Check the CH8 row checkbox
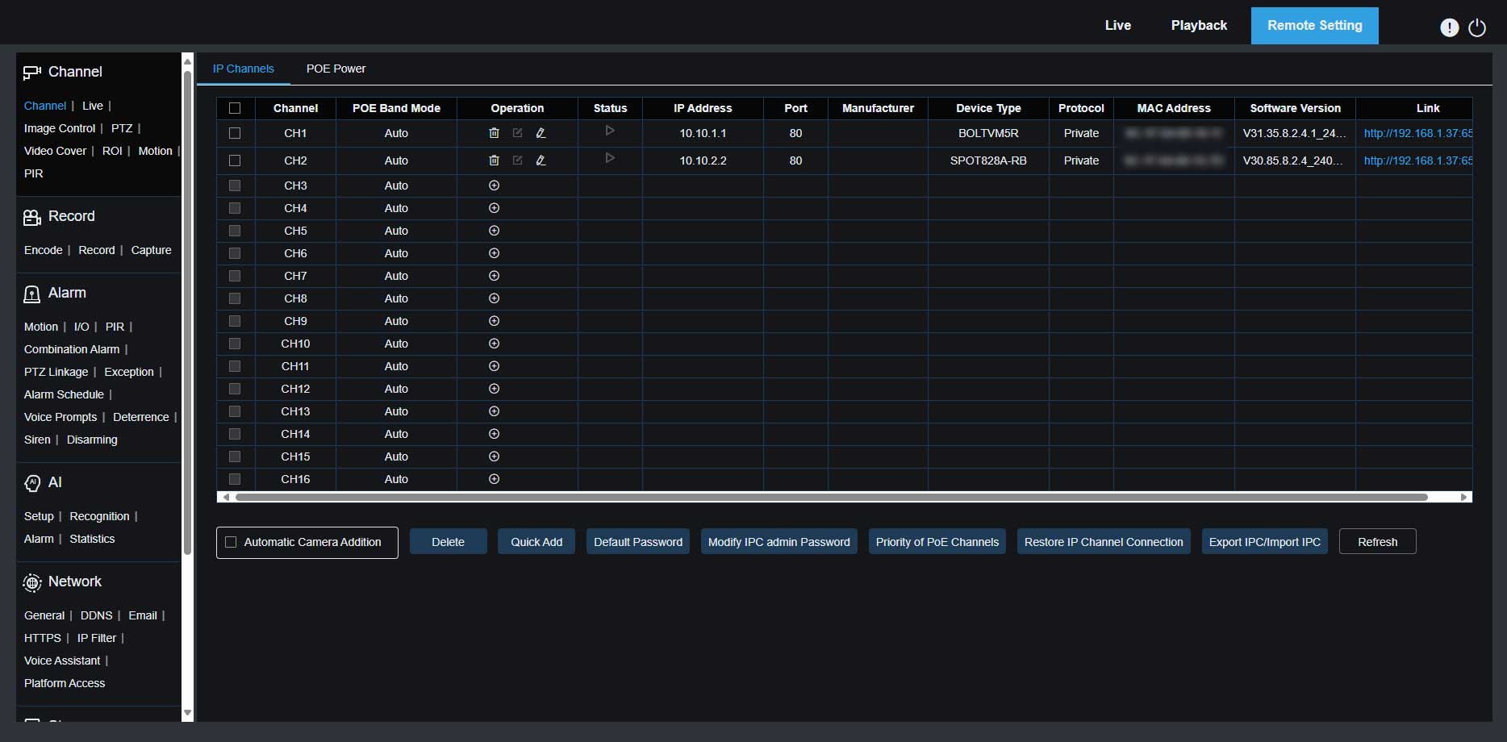 [x=235, y=298]
